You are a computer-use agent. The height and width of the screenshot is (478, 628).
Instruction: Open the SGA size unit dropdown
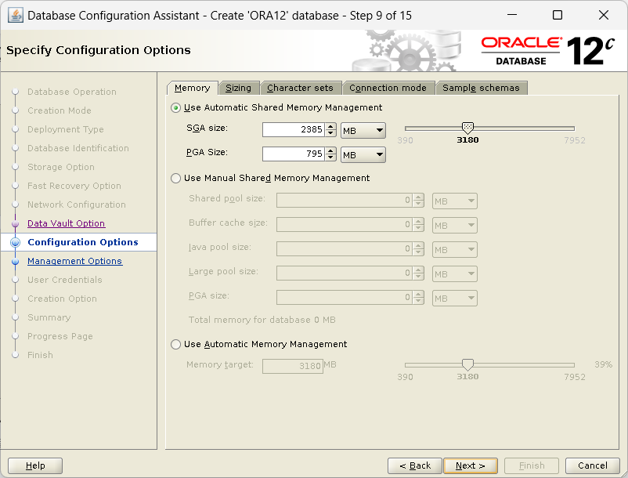pyautogui.click(x=363, y=131)
